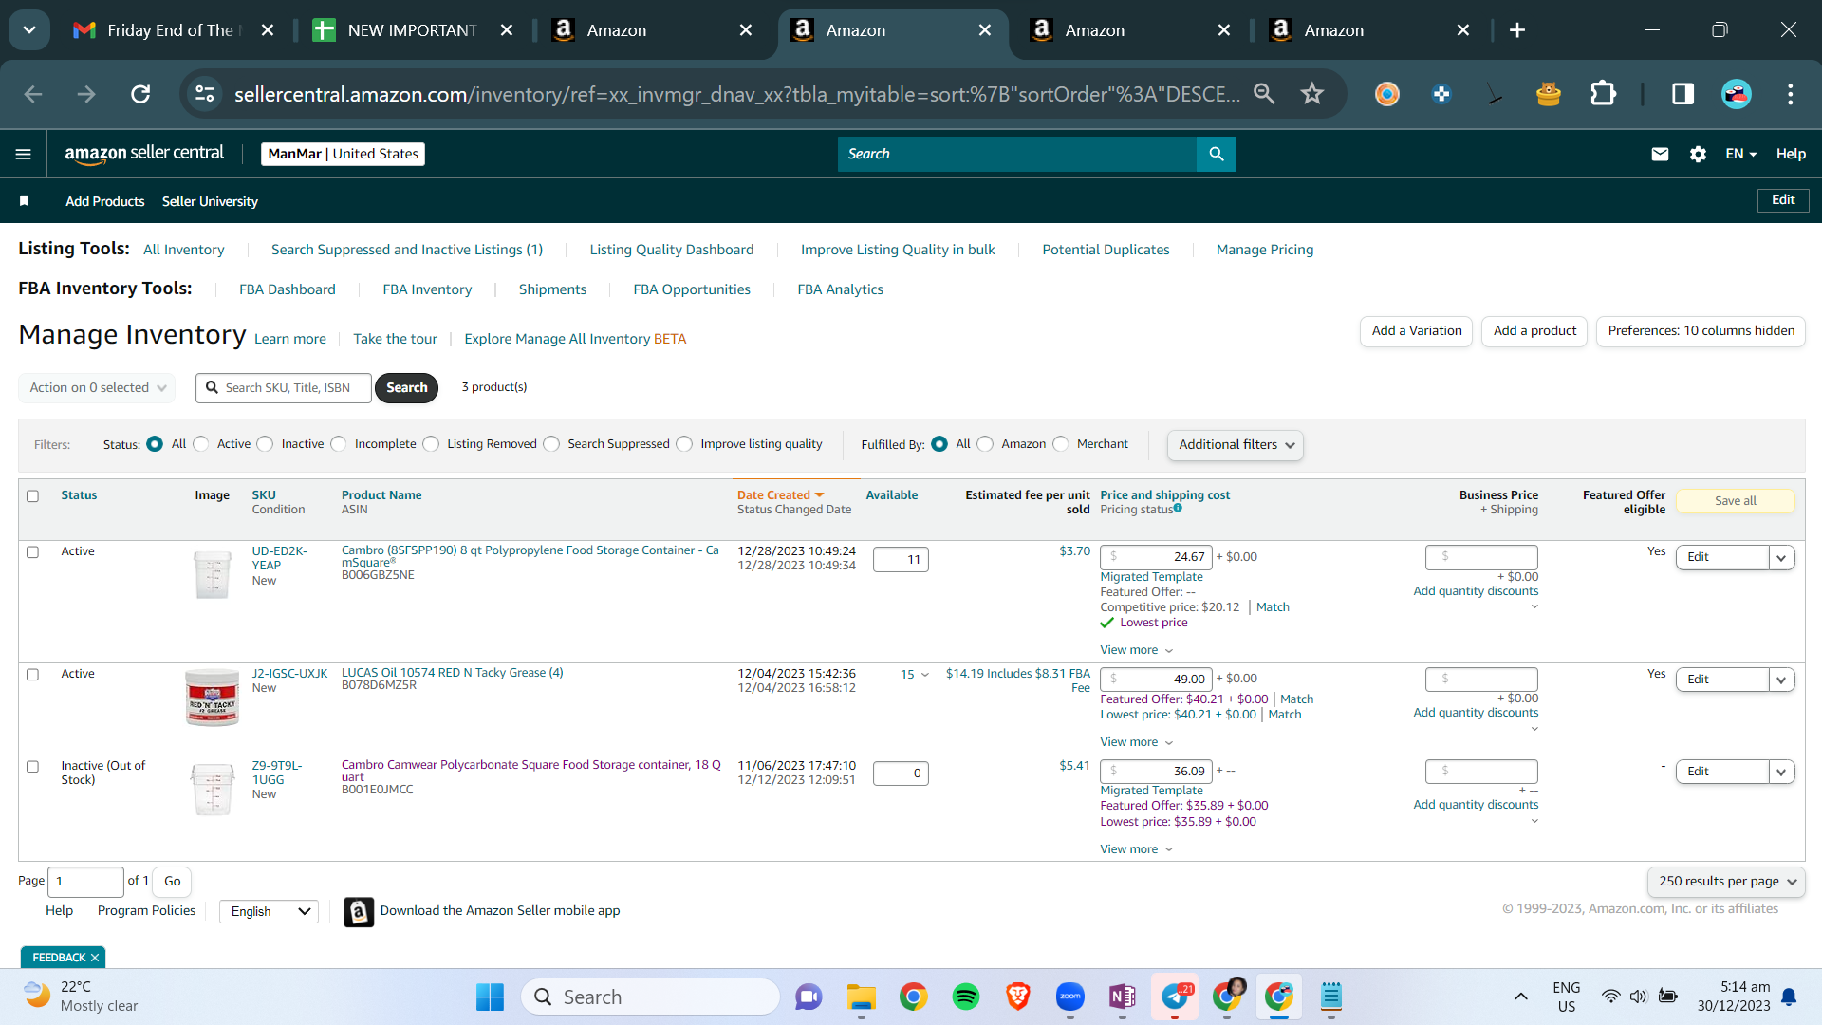
Task: Click the Amazon Seller mobile app icon
Action: tap(359, 912)
